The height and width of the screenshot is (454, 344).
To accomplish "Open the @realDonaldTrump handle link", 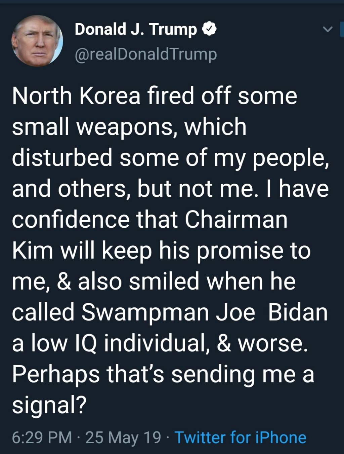I will point(145,54).
